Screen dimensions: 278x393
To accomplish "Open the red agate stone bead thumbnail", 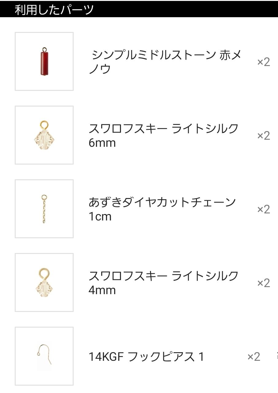I will (x=44, y=61).
